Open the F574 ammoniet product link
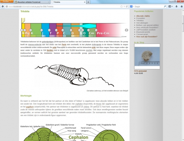Screen dimensions: 184x141 (x=140, y=71)
